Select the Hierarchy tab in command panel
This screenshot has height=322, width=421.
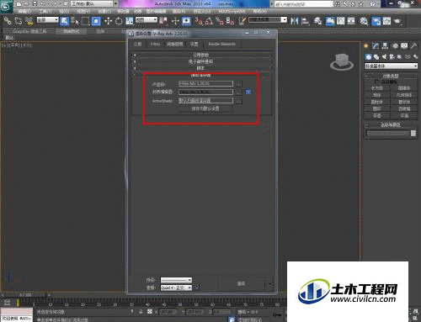pyautogui.click(x=385, y=46)
